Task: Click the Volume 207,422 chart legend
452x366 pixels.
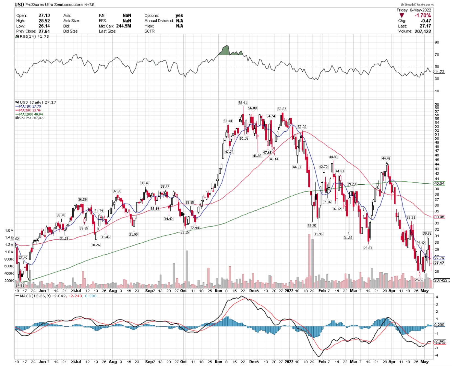Action: (x=30, y=118)
